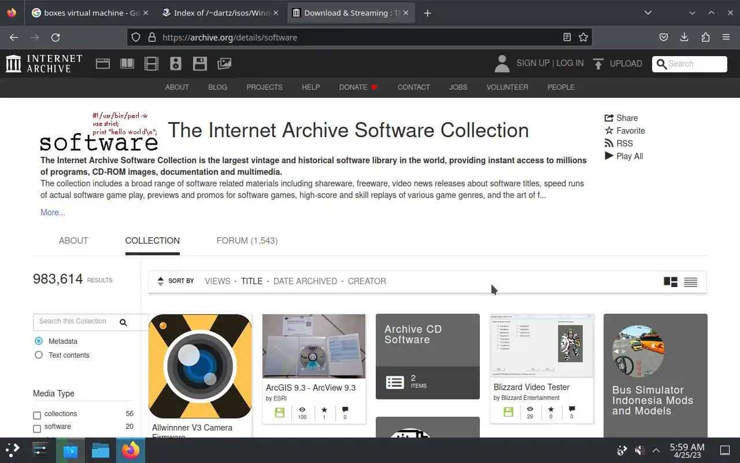Open the Audio speaker icon

(x=176, y=64)
